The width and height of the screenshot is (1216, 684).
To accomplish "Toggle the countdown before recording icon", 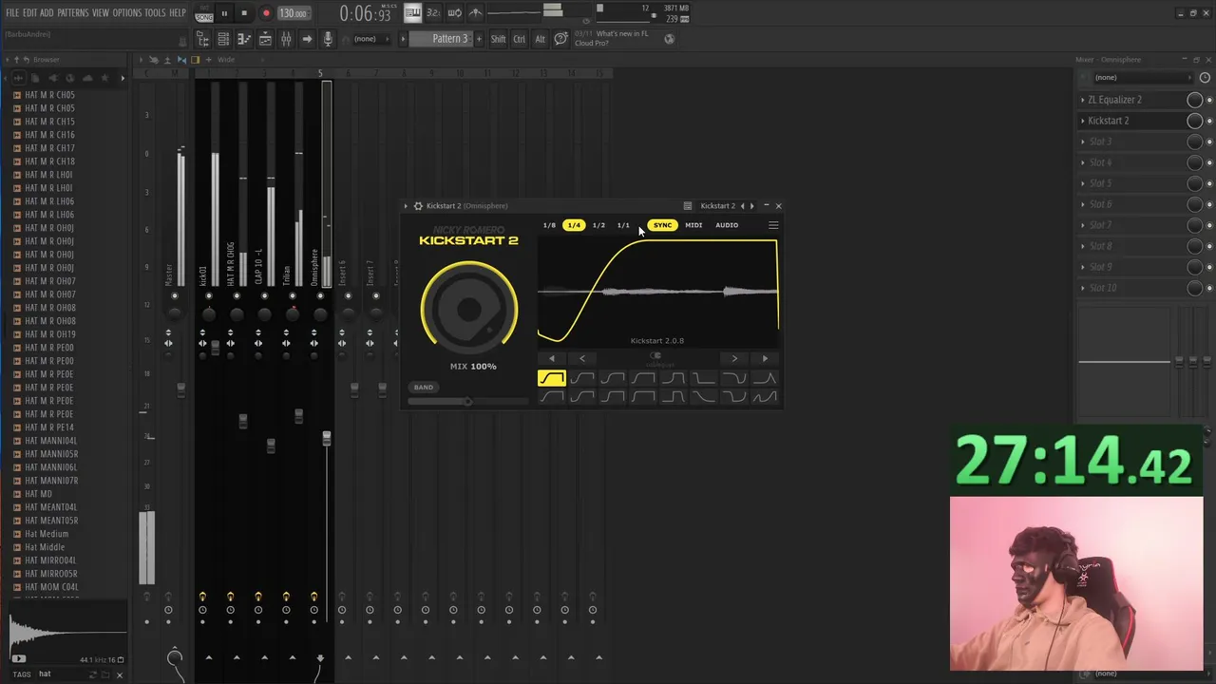I will pos(433,12).
